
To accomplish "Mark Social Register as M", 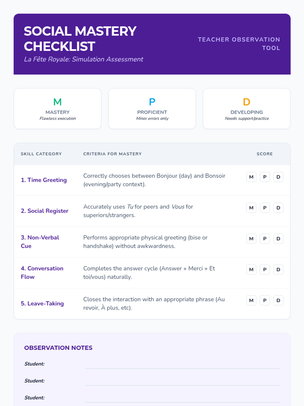I will pos(251,208).
